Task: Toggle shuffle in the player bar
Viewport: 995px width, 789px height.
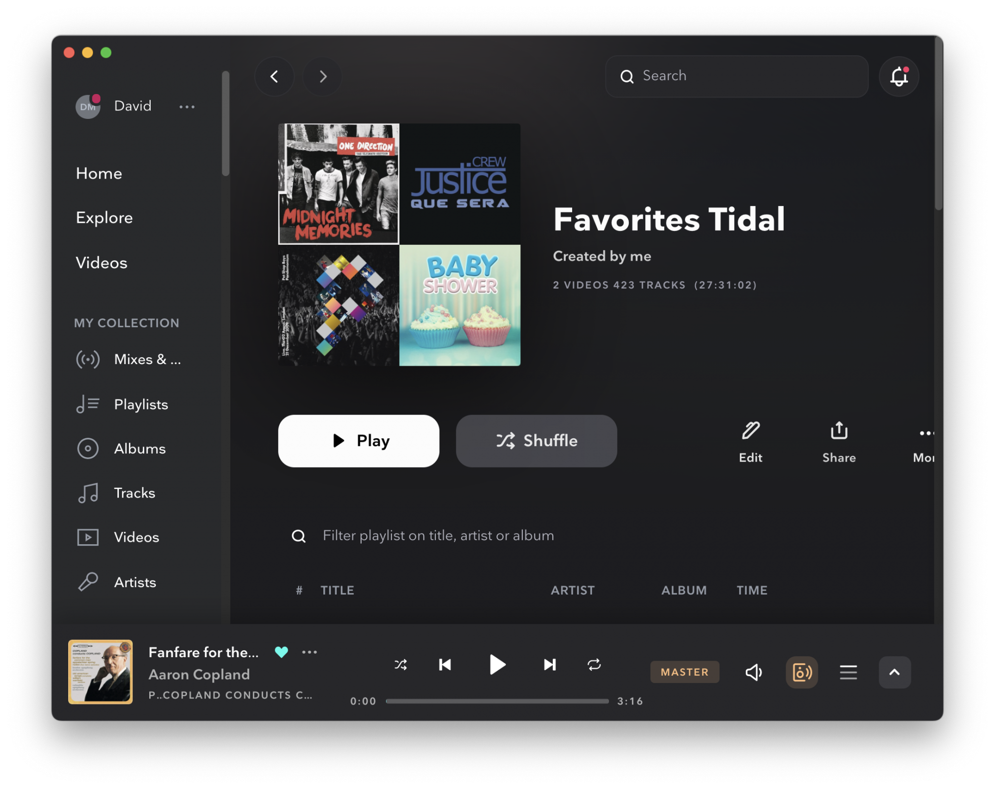Action: [x=400, y=665]
